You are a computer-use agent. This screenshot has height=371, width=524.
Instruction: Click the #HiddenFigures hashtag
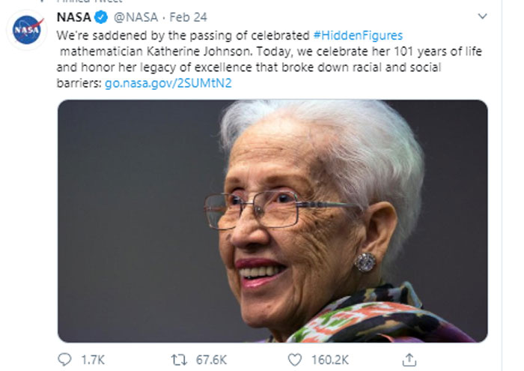coord(359,35)
